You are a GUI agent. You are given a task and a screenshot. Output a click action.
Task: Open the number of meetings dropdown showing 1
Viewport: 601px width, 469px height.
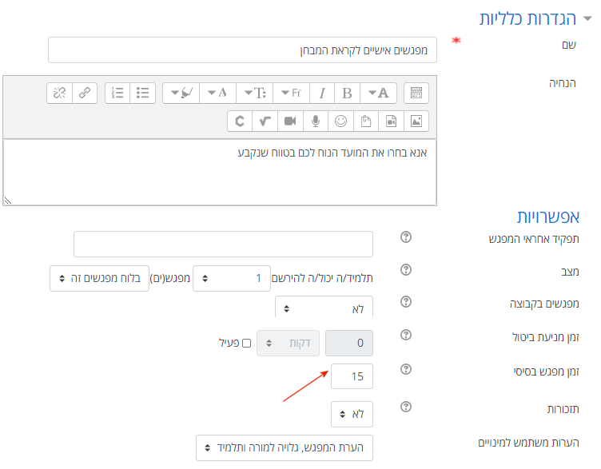pos(232,278)
